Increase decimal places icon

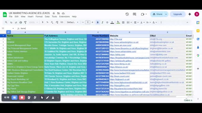click(57, 22)
